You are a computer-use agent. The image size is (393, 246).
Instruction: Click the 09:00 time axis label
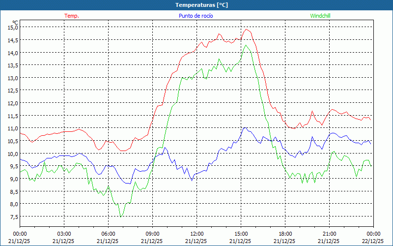[x=152, y=234]
